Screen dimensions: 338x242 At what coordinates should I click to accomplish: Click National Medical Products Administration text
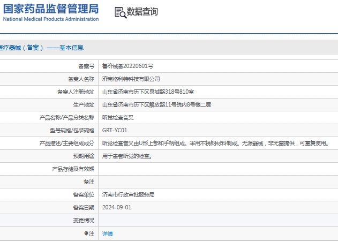[x=51, y=19]
